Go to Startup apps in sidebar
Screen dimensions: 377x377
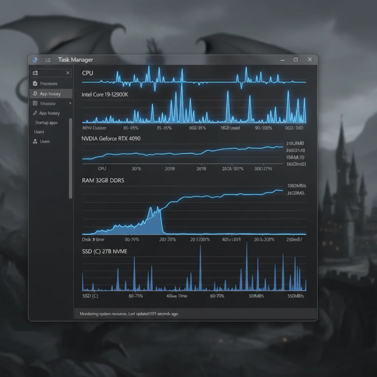[x=46, y=123]
